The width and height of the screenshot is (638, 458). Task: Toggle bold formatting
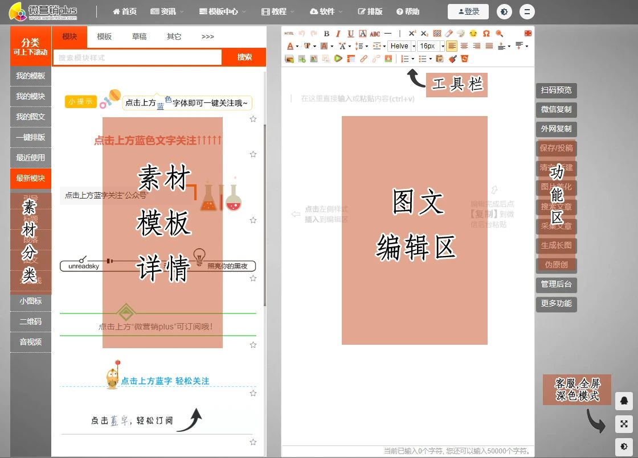(x=326, y=34)
